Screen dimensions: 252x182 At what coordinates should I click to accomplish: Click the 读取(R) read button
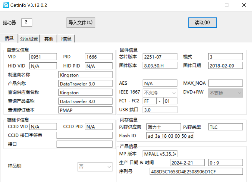(203, 22)
